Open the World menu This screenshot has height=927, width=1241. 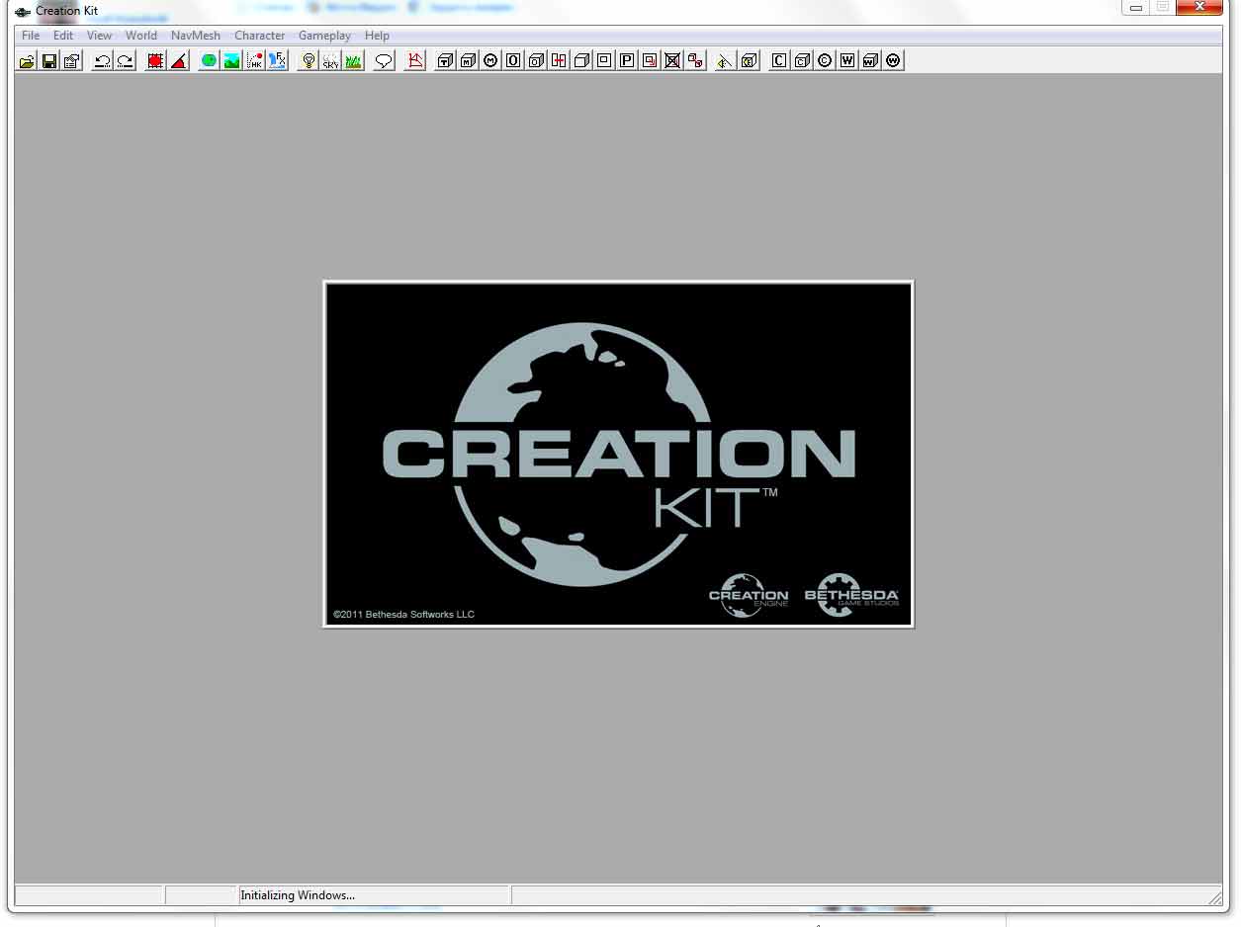pos(141,36)
